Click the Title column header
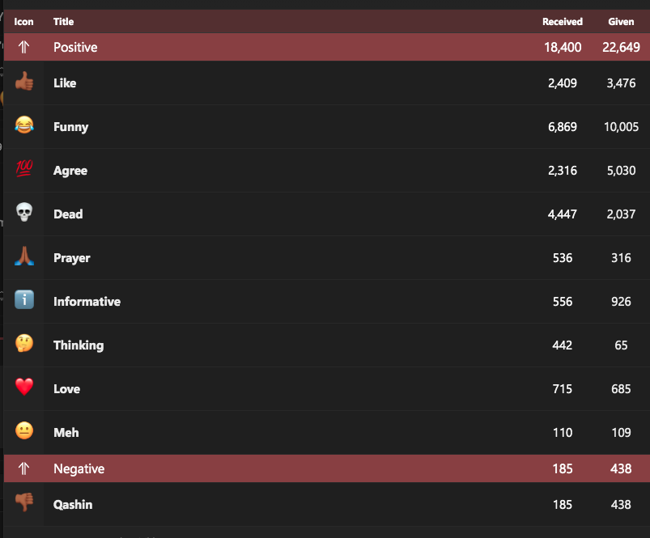Image resolution: width=650 pixels, height=538 pixels. 63,22
